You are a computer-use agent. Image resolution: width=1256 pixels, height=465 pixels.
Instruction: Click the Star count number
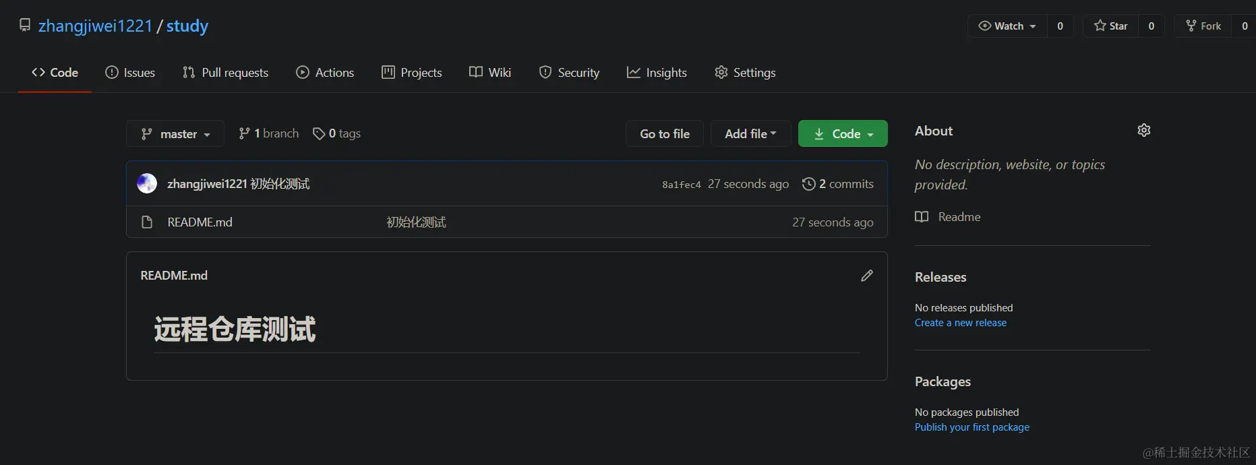tap(1152, 26)
